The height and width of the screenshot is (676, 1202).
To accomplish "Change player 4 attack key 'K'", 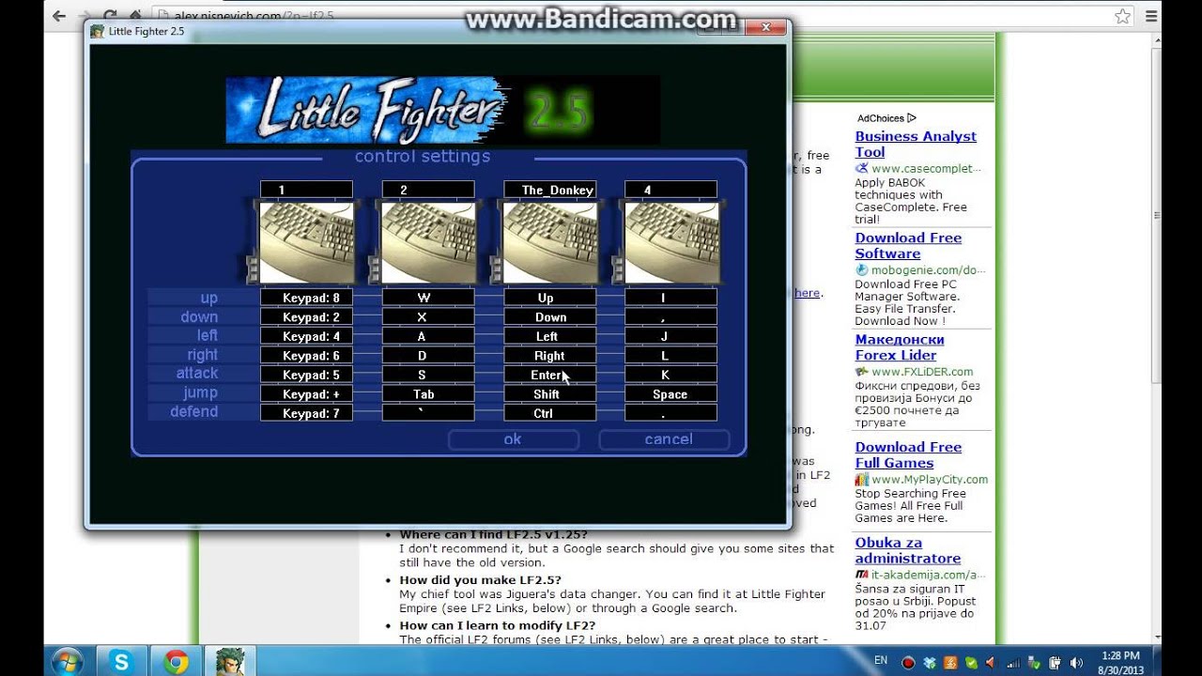I will pos(671,375).
